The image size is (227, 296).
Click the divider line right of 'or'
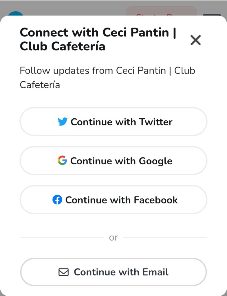(x=165, y=237)
